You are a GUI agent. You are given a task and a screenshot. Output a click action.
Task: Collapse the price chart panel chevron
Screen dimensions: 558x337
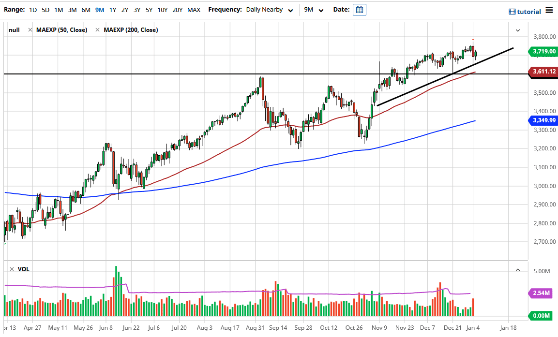tap(517, 29)
